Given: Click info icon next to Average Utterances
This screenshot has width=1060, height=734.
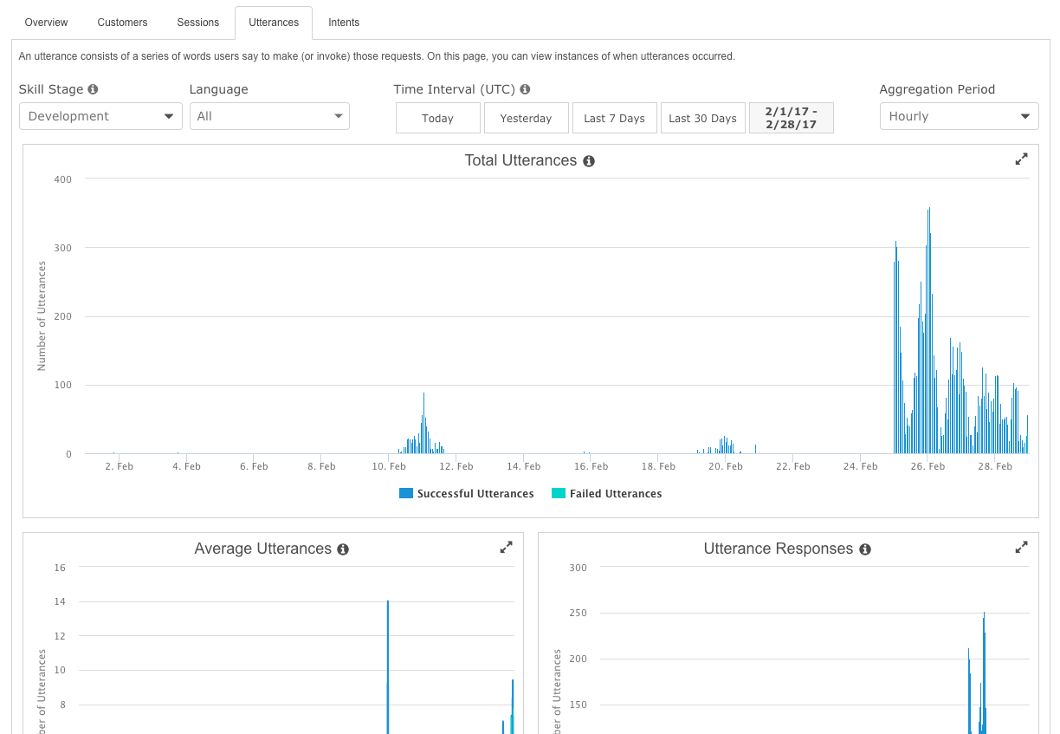Looking at the screenshot, I should [343, 549].
